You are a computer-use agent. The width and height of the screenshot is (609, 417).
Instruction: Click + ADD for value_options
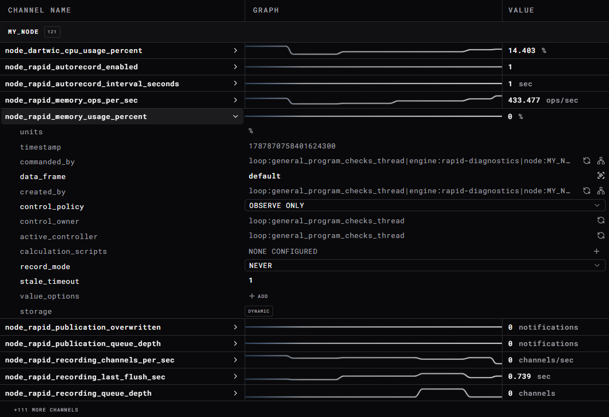click(258, 296)
